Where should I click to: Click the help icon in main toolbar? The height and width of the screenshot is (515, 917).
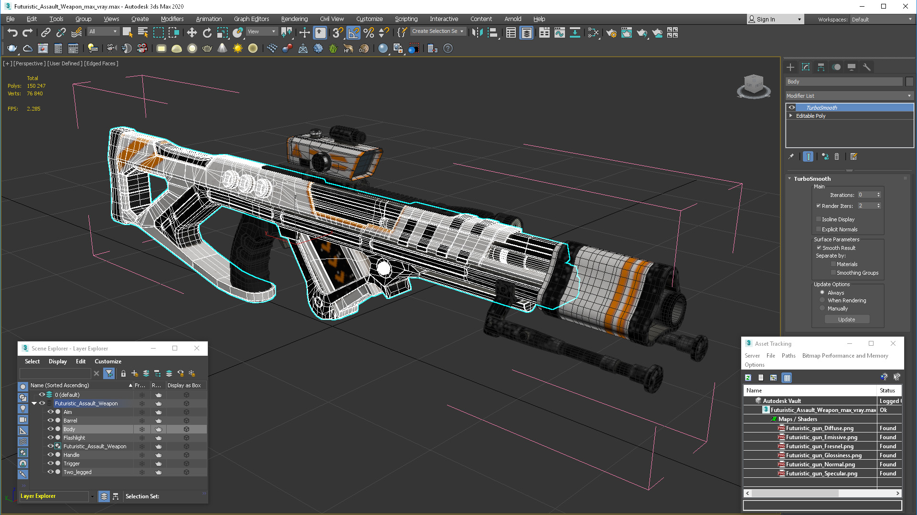tap(448, 48)
